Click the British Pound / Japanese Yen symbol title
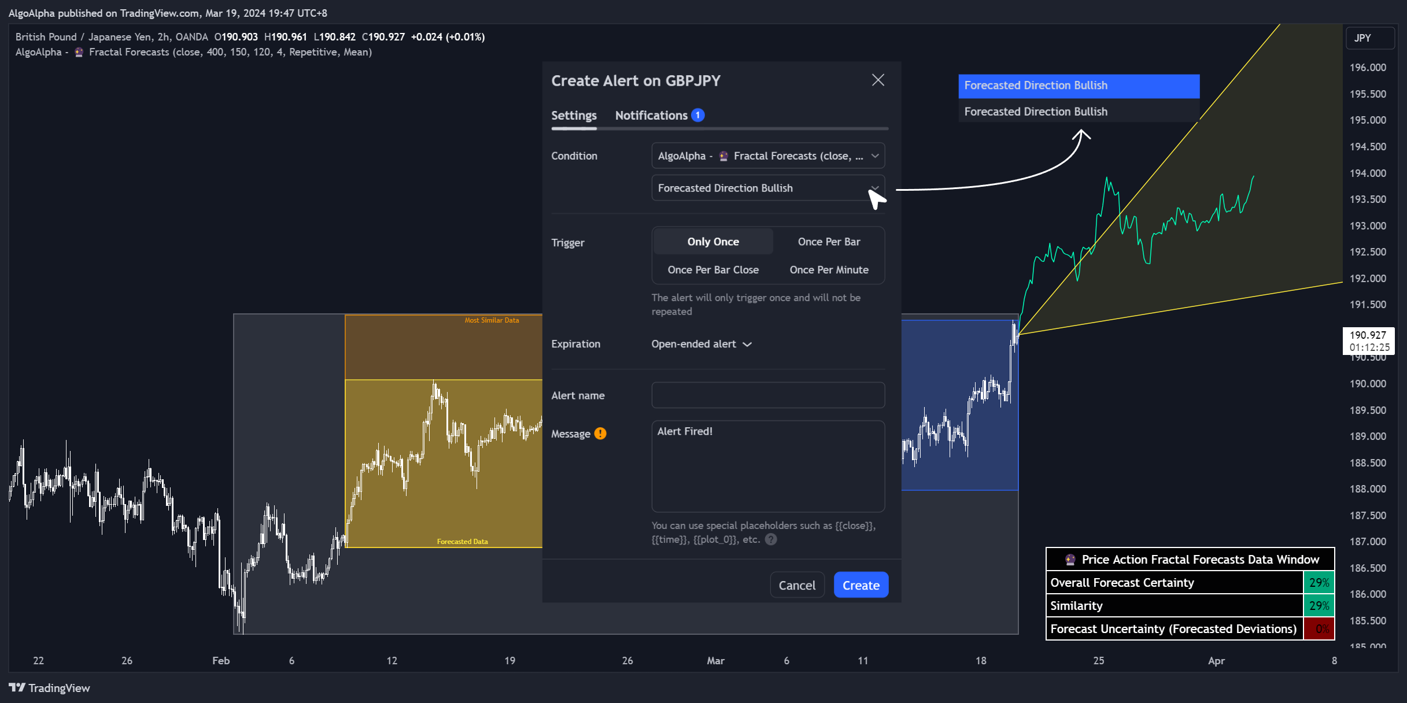The width and height of the screenshot is (1407, 703). pyautogui.click(x=111, y=37)
